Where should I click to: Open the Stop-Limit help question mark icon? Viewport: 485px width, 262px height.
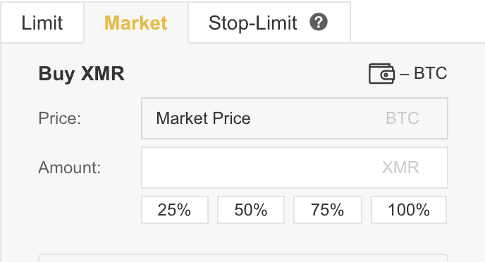pos(319,23)
